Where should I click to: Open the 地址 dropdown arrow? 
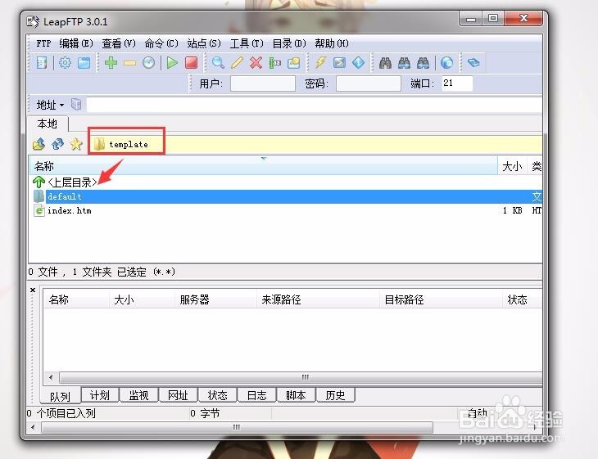[x=61, y=105]
